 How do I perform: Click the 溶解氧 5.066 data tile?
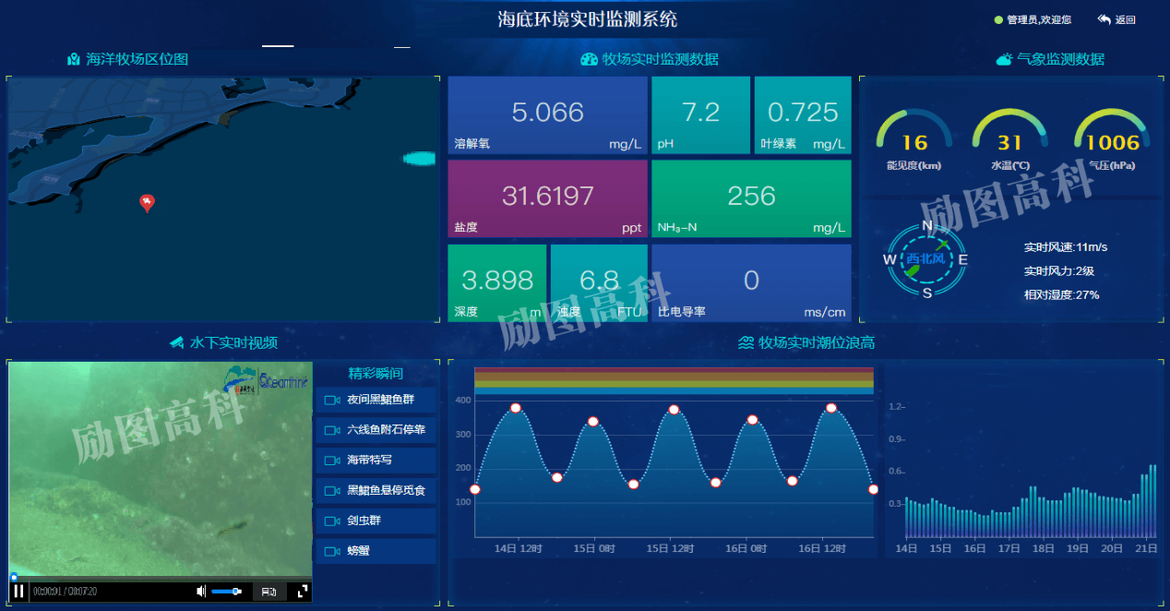click(547, 115)
